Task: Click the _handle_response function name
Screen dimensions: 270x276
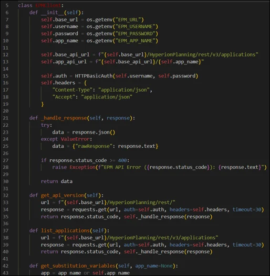Action: (x=64, y=118)
